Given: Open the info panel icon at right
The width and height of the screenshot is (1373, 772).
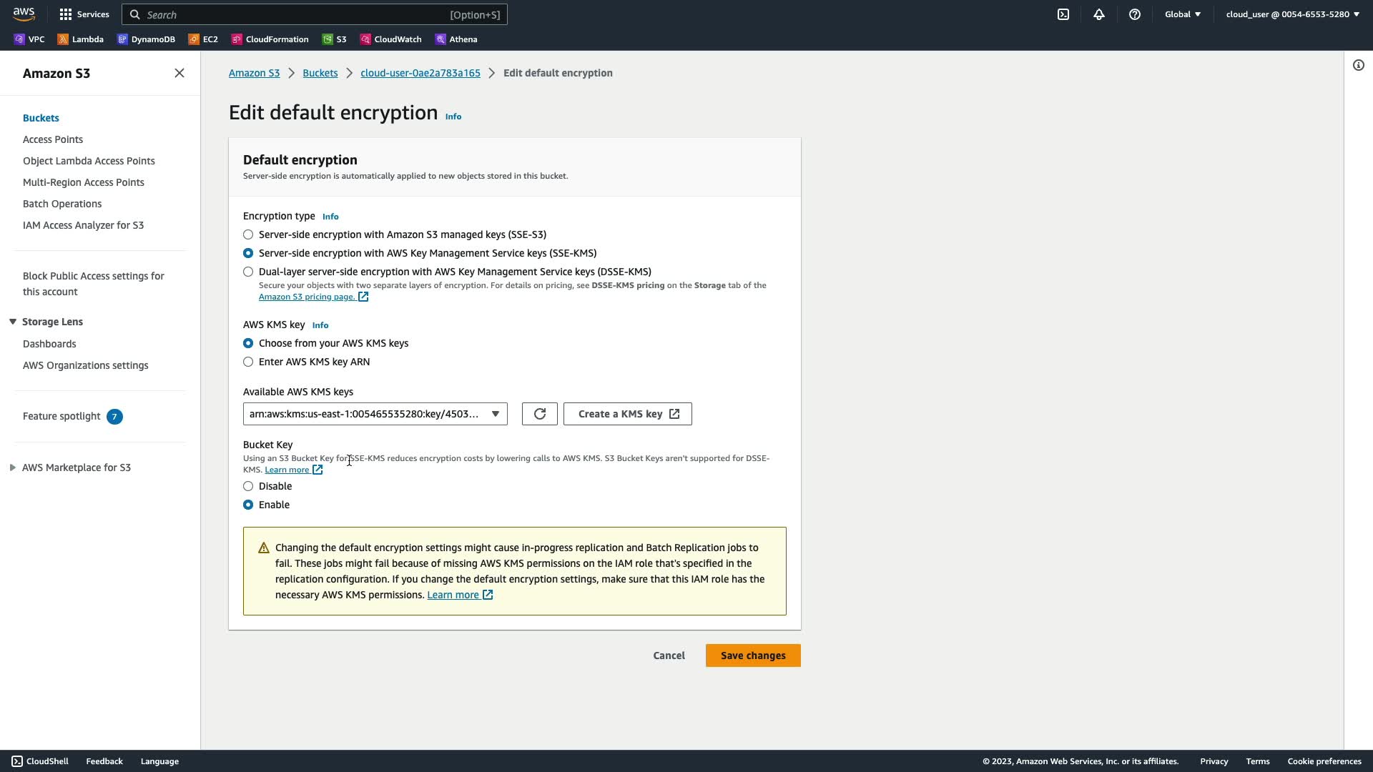Looking at the screenshot, I should pyautogui.click(x=1359, y=65).
